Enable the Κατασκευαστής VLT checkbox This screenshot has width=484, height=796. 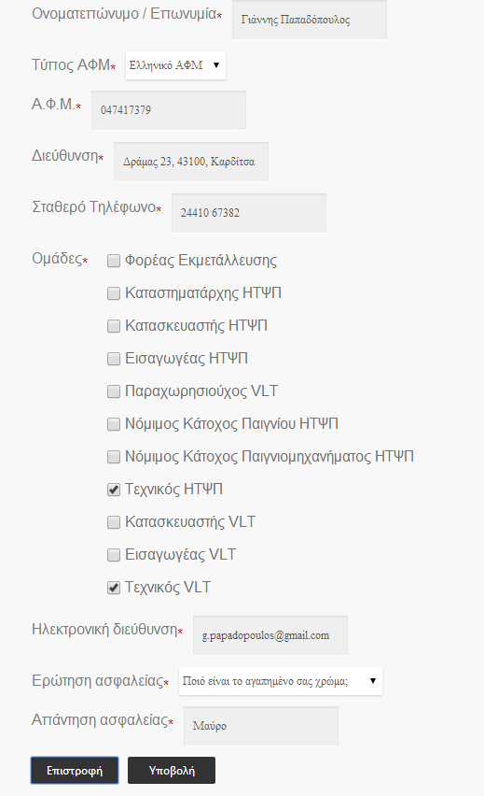pyautogui.click(x=114, y=522)
